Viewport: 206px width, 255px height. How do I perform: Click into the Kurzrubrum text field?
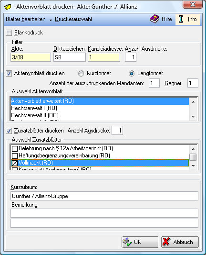104,196
